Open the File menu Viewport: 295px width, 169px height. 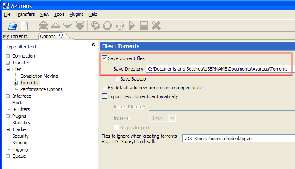click(x=7, y=14)
